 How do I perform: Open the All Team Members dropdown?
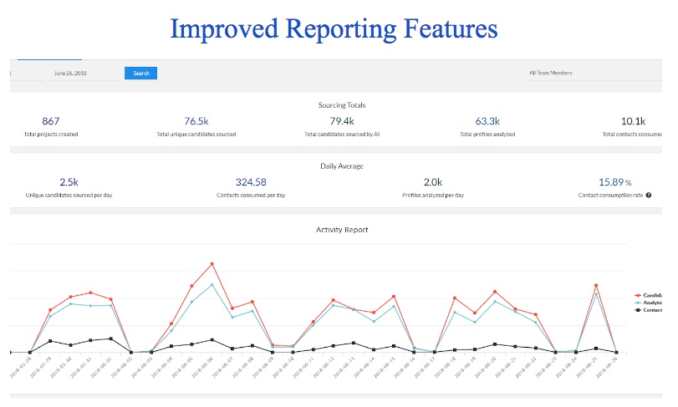(x=585, y=74)
